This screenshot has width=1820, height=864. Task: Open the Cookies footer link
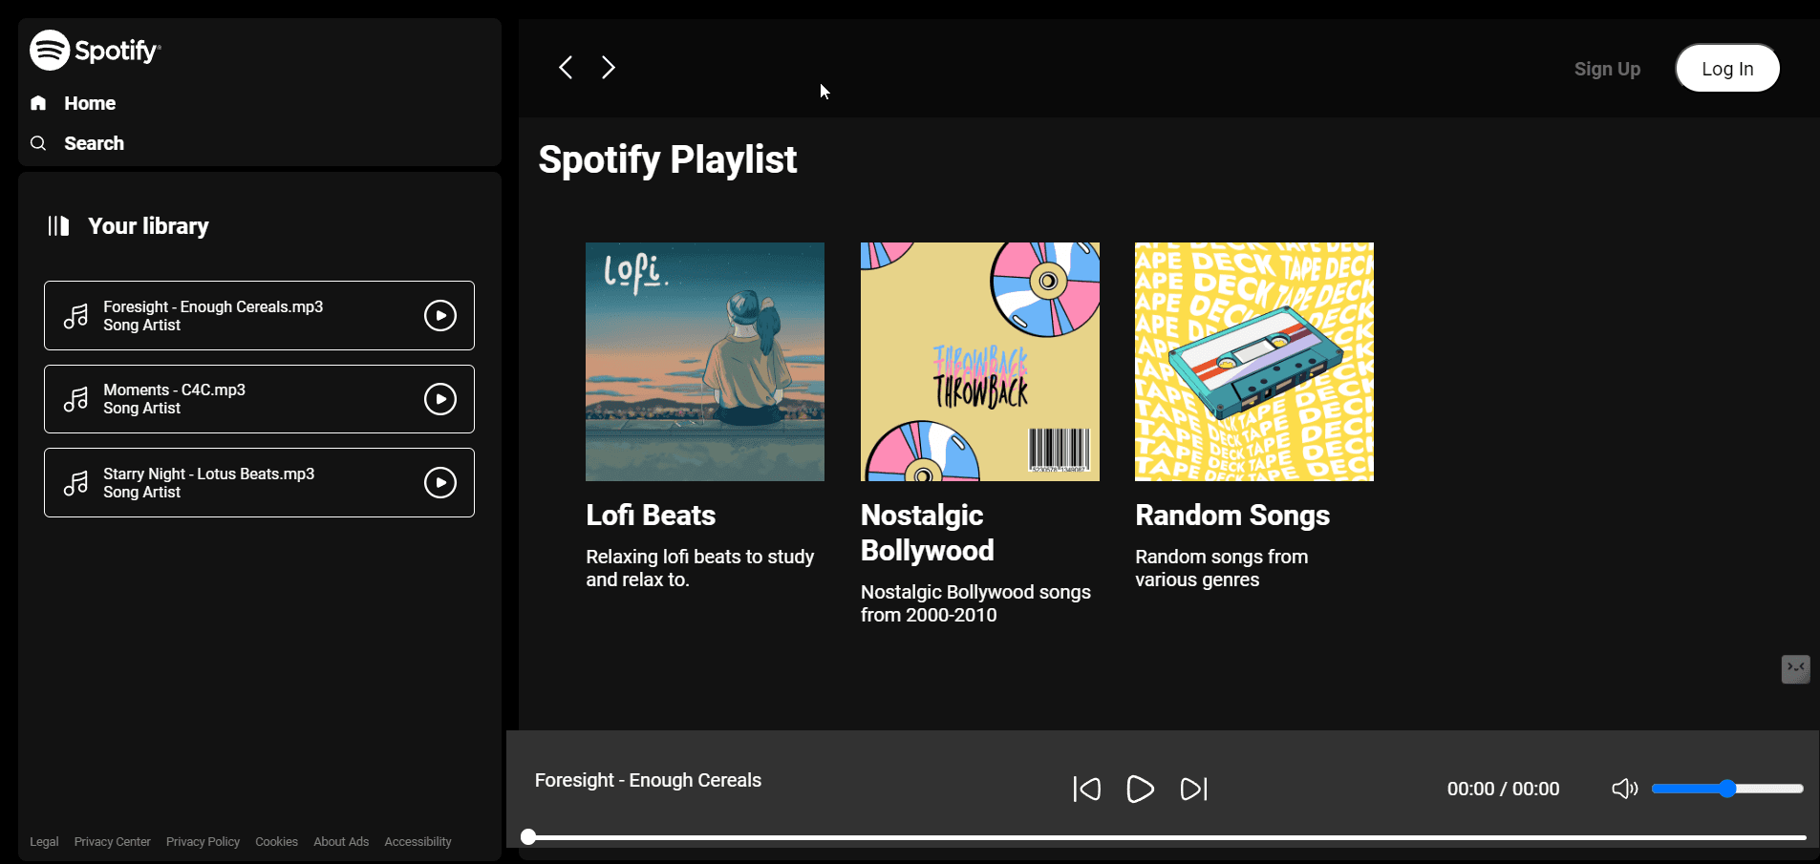(x=276, y=842)
